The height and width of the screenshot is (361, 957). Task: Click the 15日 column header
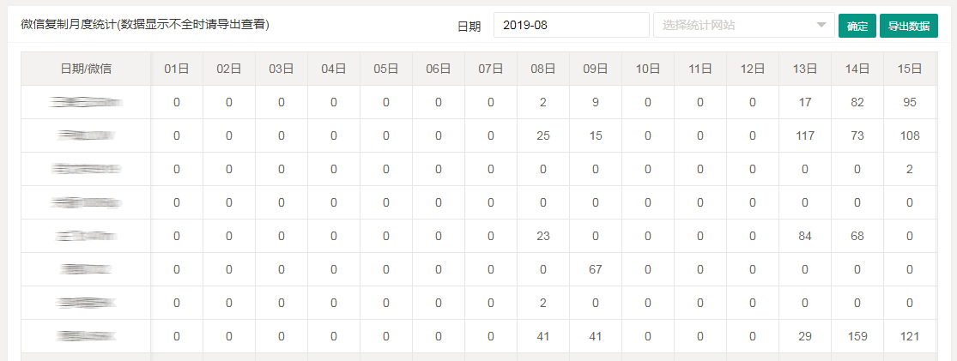[909, 69]
